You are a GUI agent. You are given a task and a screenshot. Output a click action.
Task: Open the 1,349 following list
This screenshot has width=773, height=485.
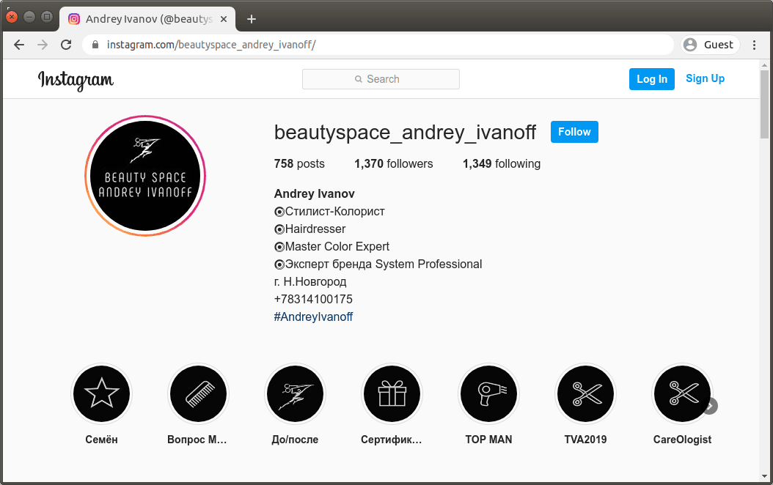502,163
